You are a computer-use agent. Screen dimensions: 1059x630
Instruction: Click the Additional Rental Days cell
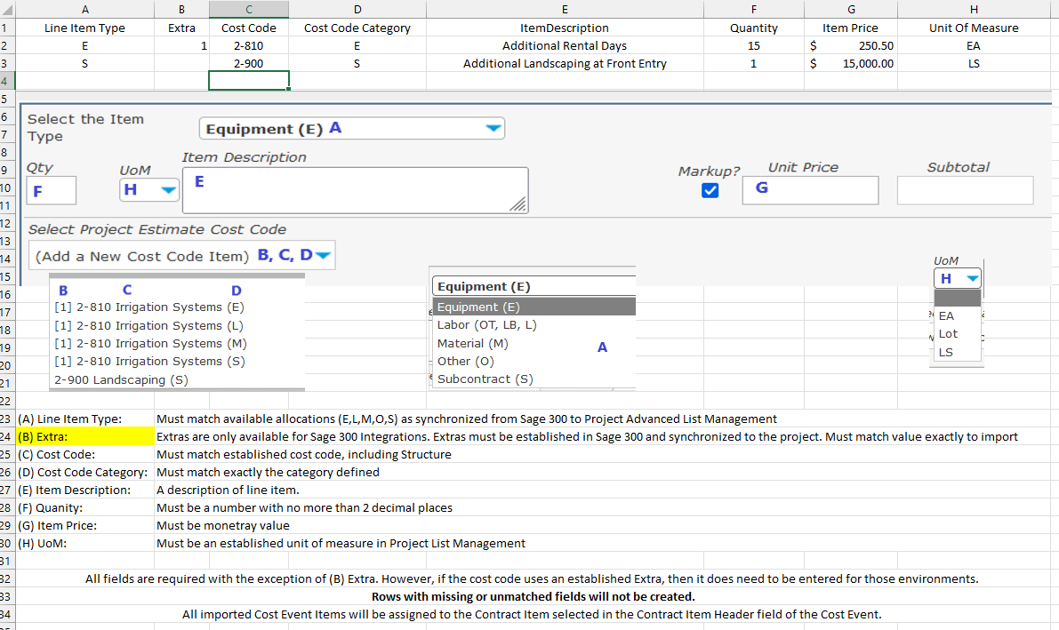[565, 45]
